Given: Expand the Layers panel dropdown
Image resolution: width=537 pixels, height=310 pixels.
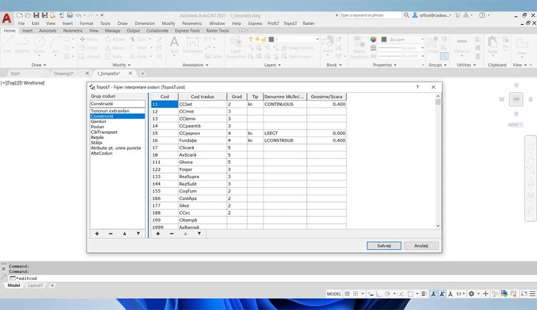Looking at the screenshot, I should (272, 65).
